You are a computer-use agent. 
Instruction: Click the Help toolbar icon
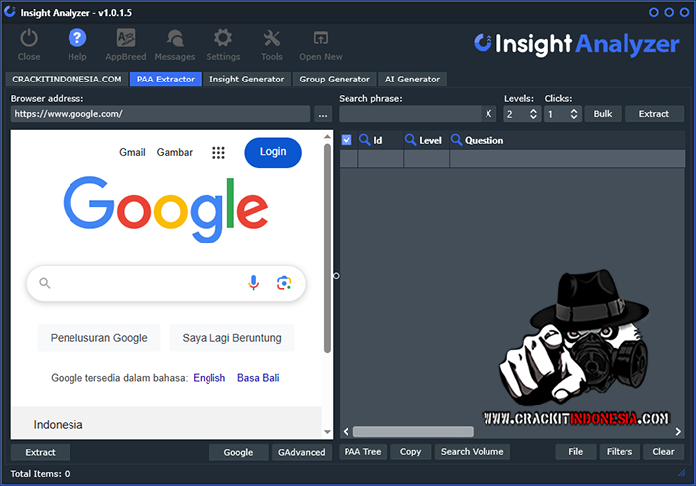(x=77, y=39)
